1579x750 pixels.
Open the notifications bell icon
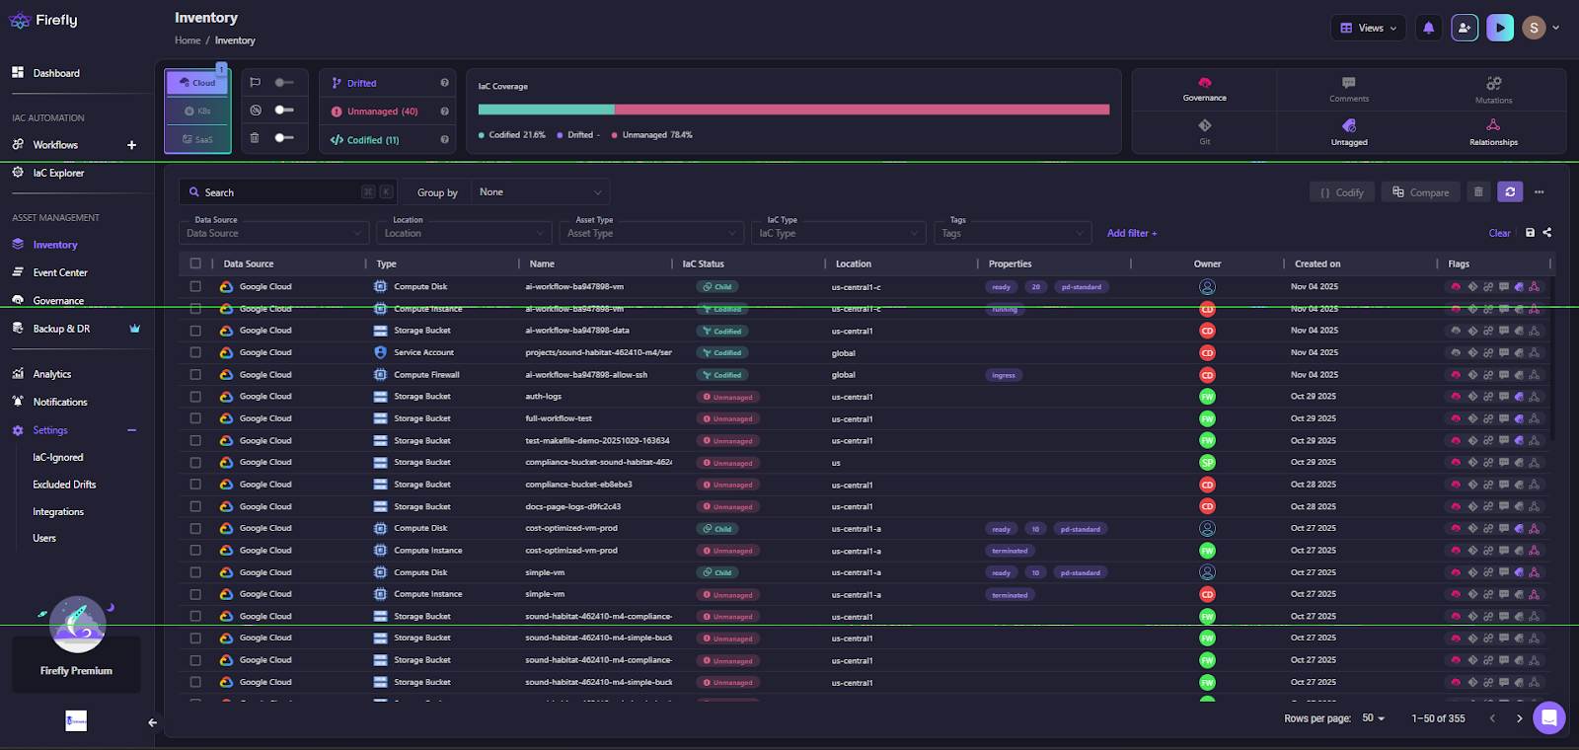pyautogui.click(x=1428, y=28)
